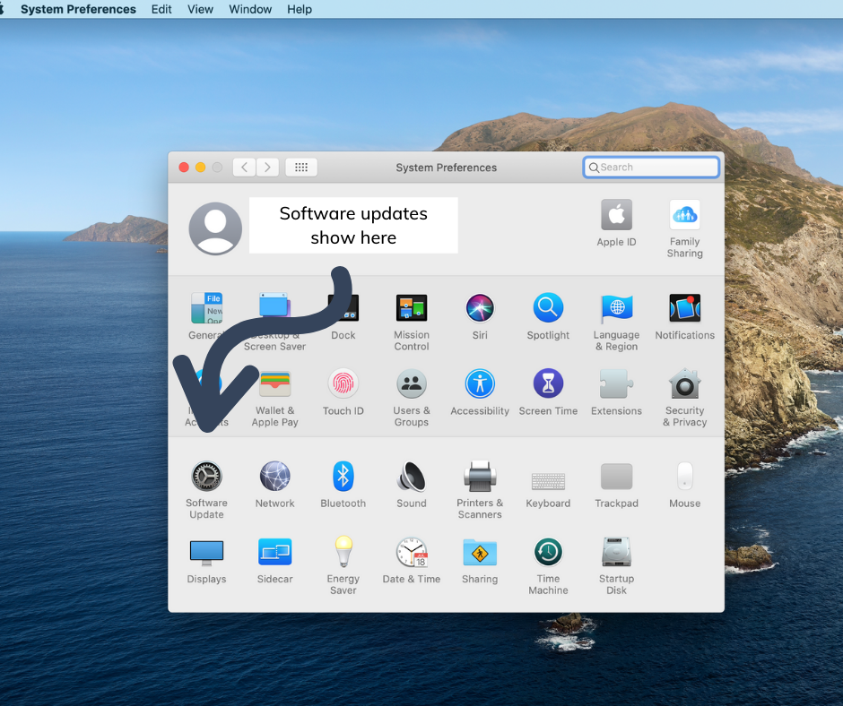Open Startup Disk settings
This screenshot has width=843, height=706.
coord(616,552)
